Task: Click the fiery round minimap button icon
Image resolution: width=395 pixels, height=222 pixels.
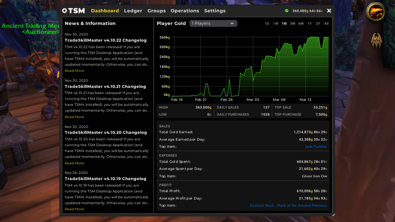Action: pyautogui.click(x=376, y=12)
